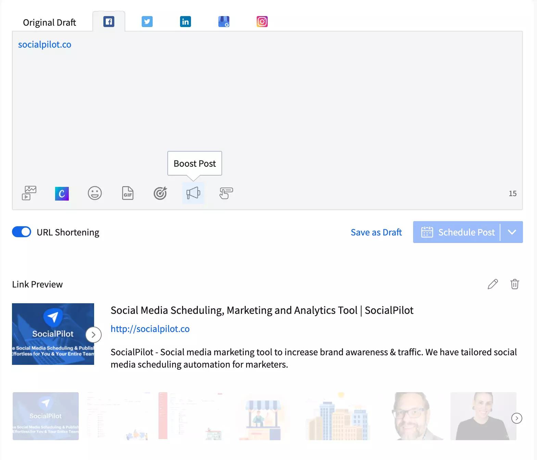
Task: Click the pointing-hand call-to-action icon
Action: [x=226, y=193]
